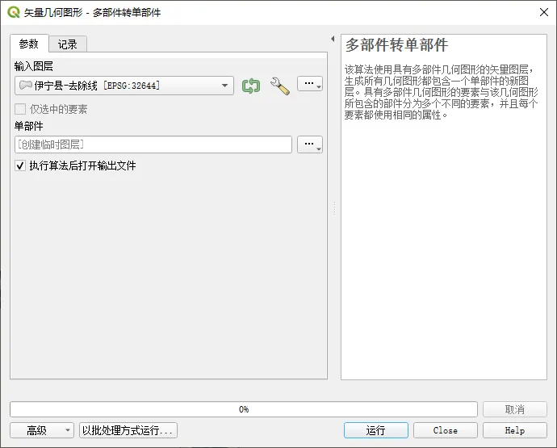This screenshot has height=448, width=557.
Task: Click the browse button beside single parts output
Action: tap(310, 144)
